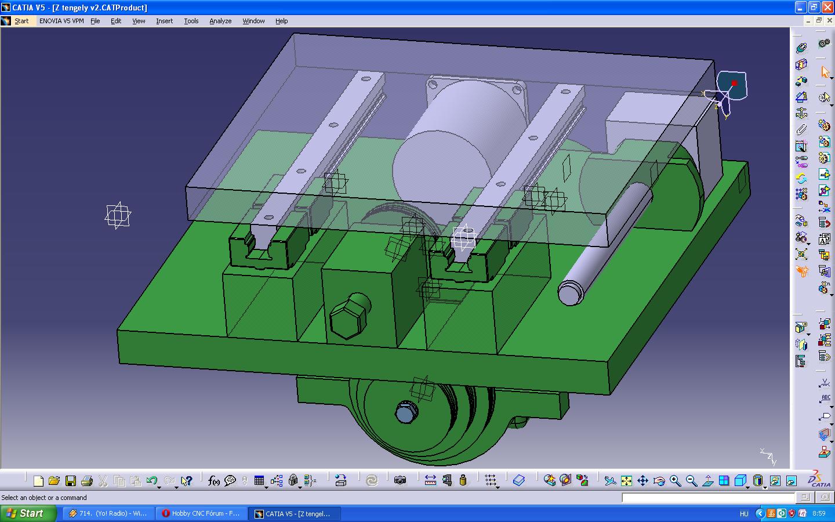Click the Measure Between ruler icon
The height and width of the screenshot is (522, 835).
tap(430, 480)
